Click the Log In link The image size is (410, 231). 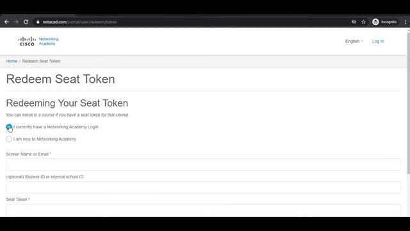tap(378, 41)
